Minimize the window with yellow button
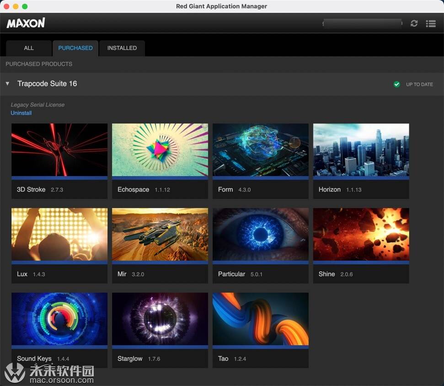The width and height of the screenshot is (444, 386). point(16,6)
